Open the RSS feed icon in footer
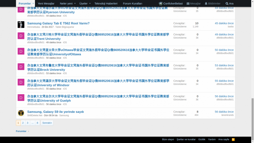The image size is (254, 143). pyautogui.click(x=233, y=139)
